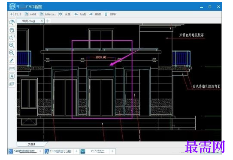Viewport: 233px width, 160px height.
Task: Download second bottom-bar CAD product
Action: (x=76, y=151)
